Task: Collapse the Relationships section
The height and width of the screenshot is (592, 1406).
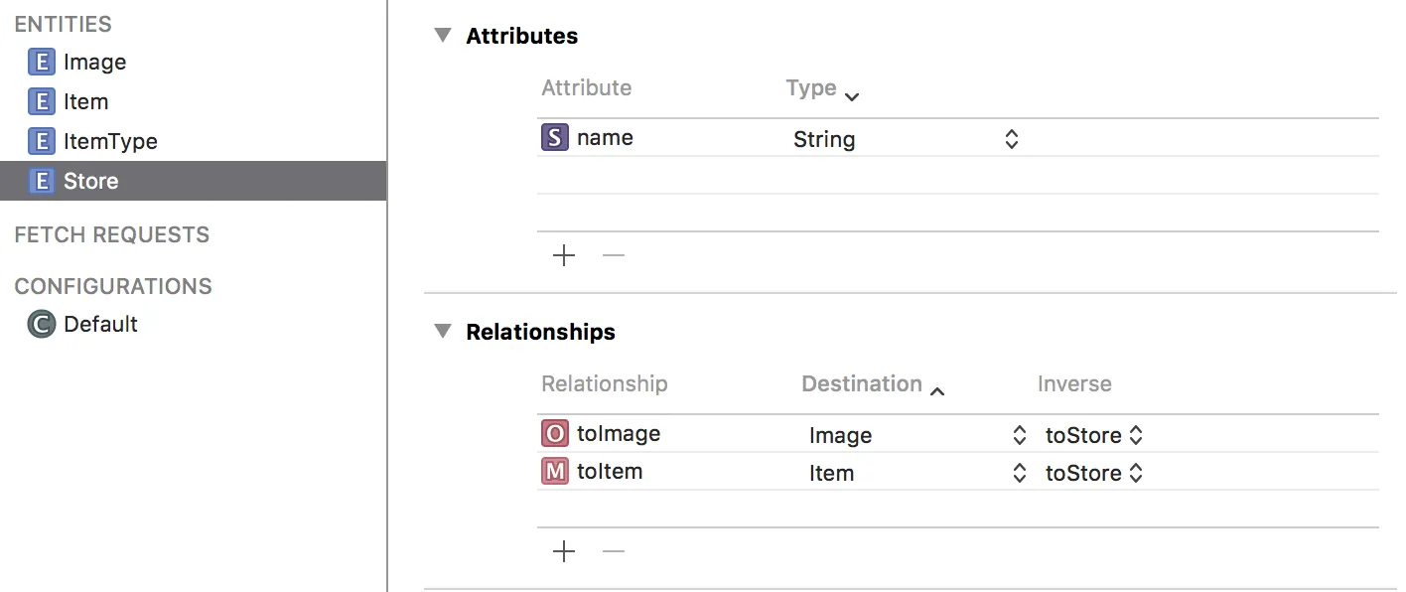Action: pos(443,332)
